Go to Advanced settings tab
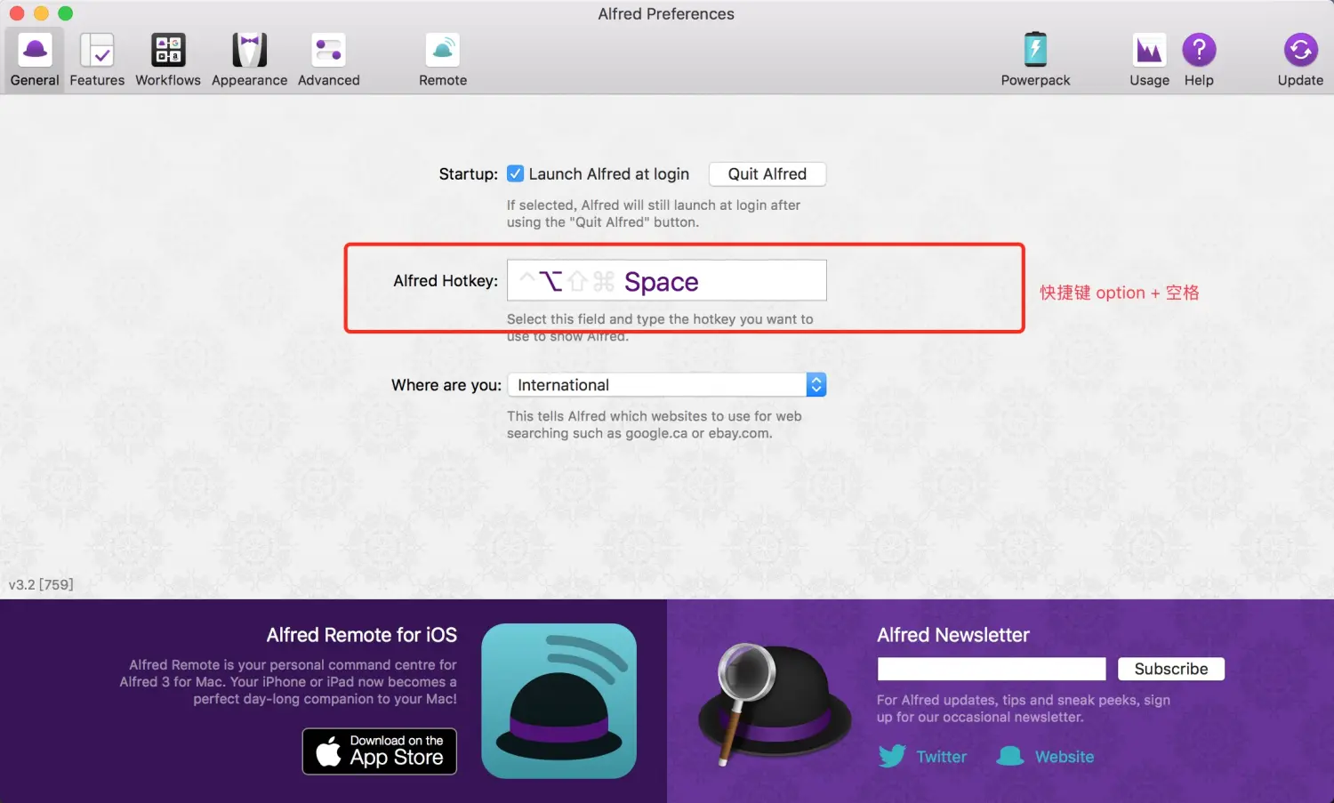Viewport: 1334px width, 803px height. 328,60
